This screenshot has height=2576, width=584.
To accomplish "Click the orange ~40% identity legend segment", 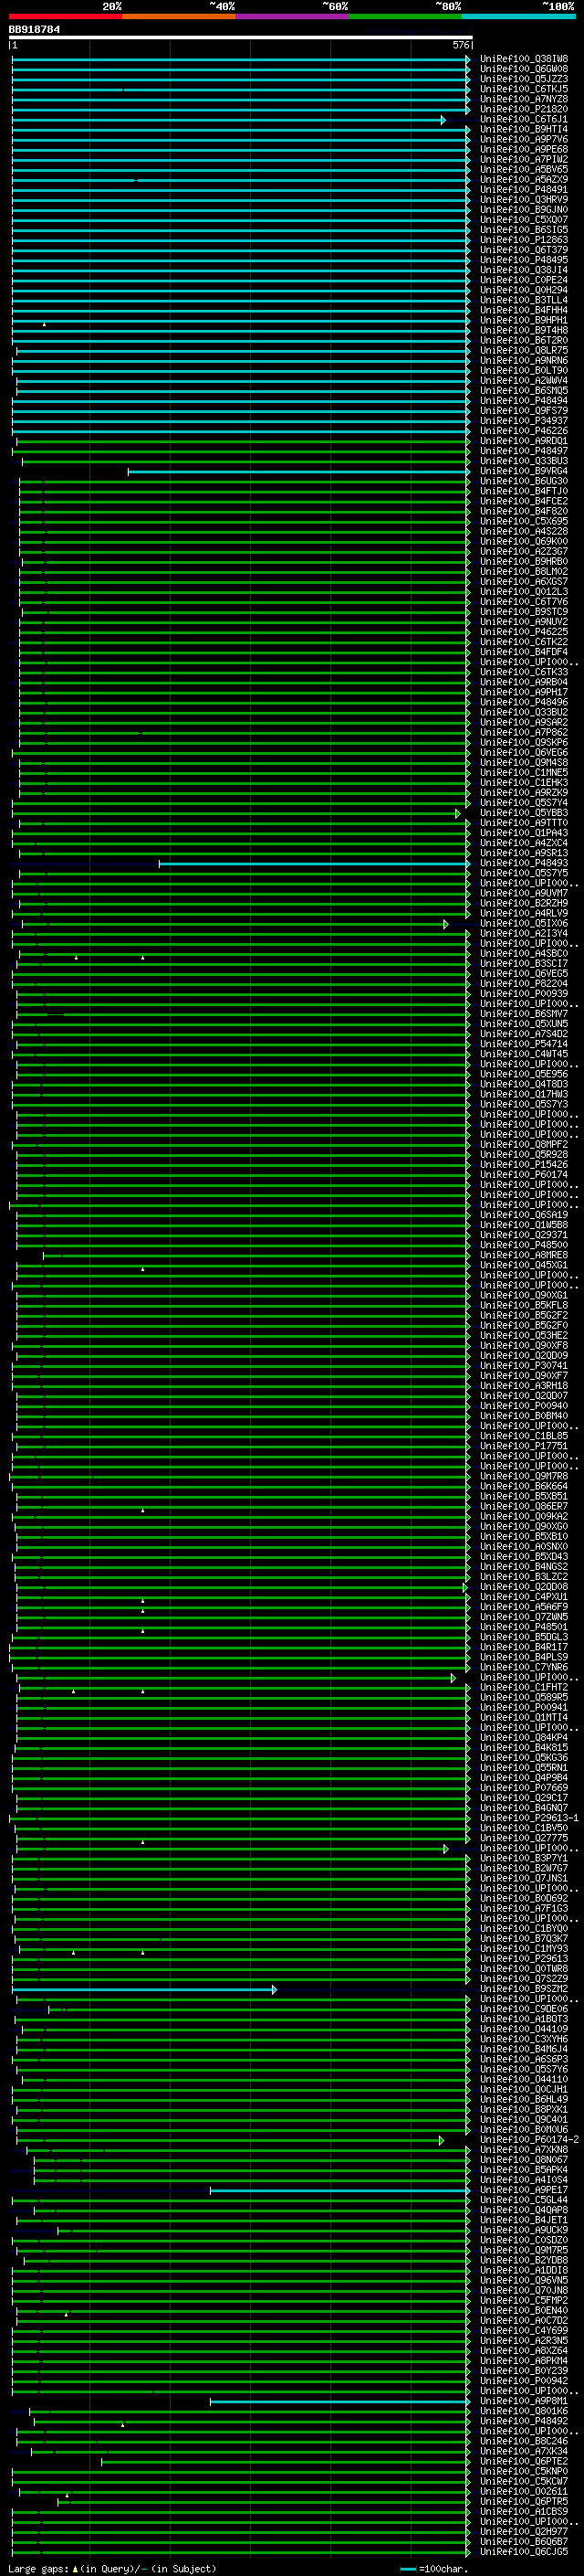I will click(179, 16).
